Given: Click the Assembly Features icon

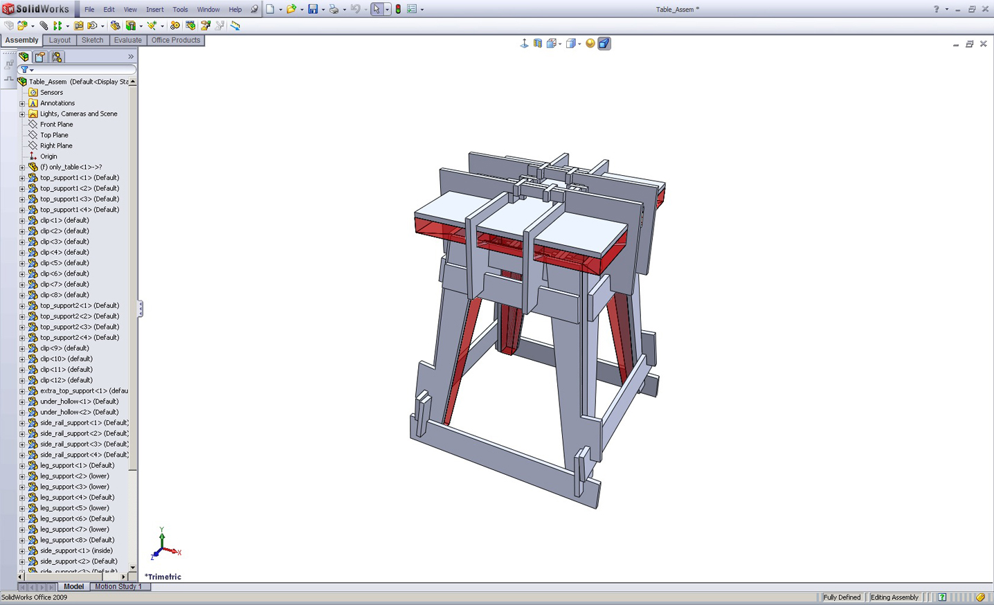Looking at the screenshot, I should click(131, 26).
